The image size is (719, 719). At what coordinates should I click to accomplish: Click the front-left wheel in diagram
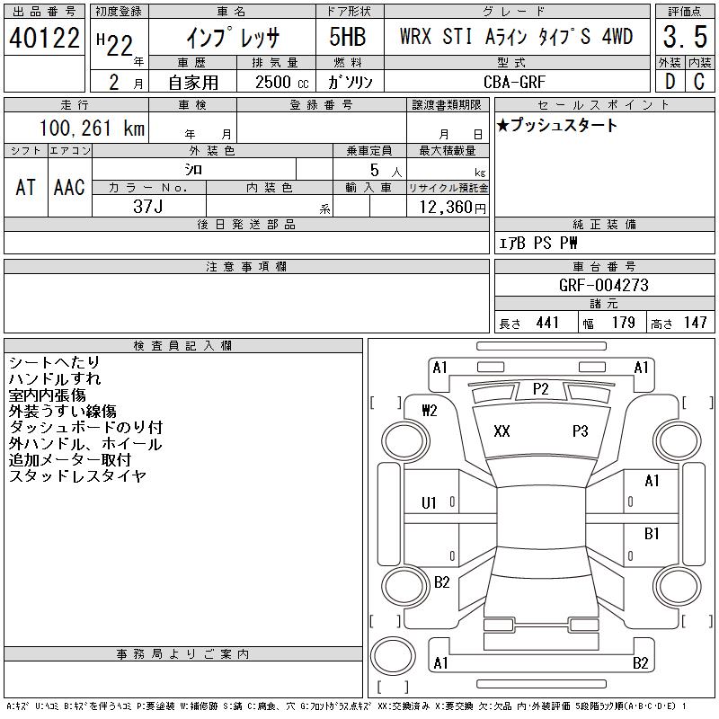(405, 442)
